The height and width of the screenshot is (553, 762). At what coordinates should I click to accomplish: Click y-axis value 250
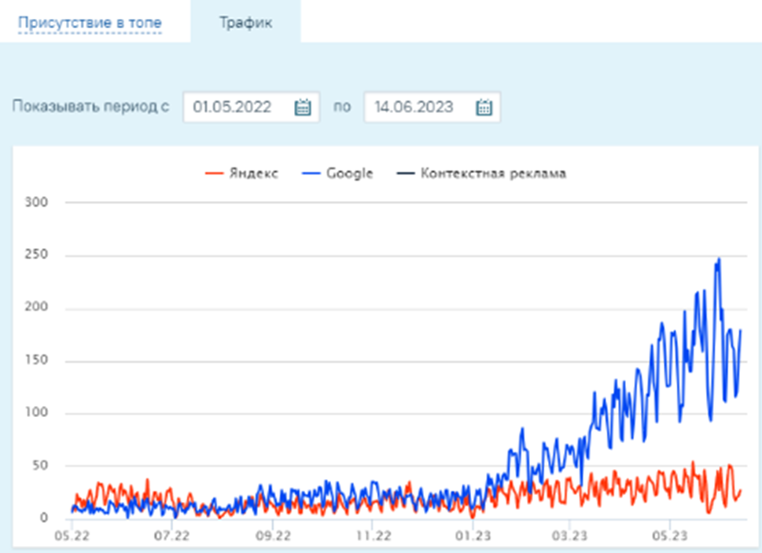tap(36, 255)
